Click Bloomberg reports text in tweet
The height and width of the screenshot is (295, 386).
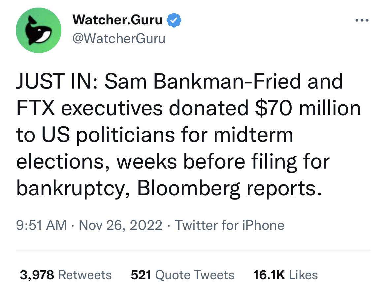click(x=228, y=189)
